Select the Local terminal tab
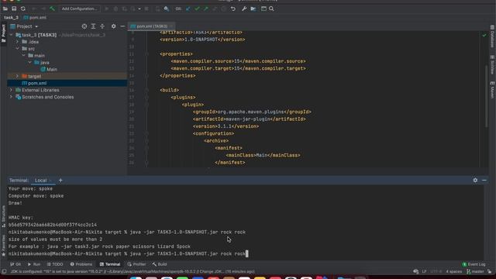Screen dimensions: 496x279 point(43,181)
